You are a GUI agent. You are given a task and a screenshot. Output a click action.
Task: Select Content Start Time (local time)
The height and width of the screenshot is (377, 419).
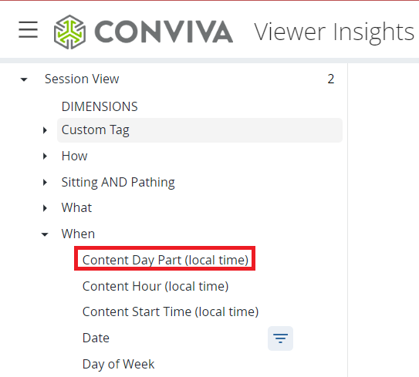coord(171,311)
